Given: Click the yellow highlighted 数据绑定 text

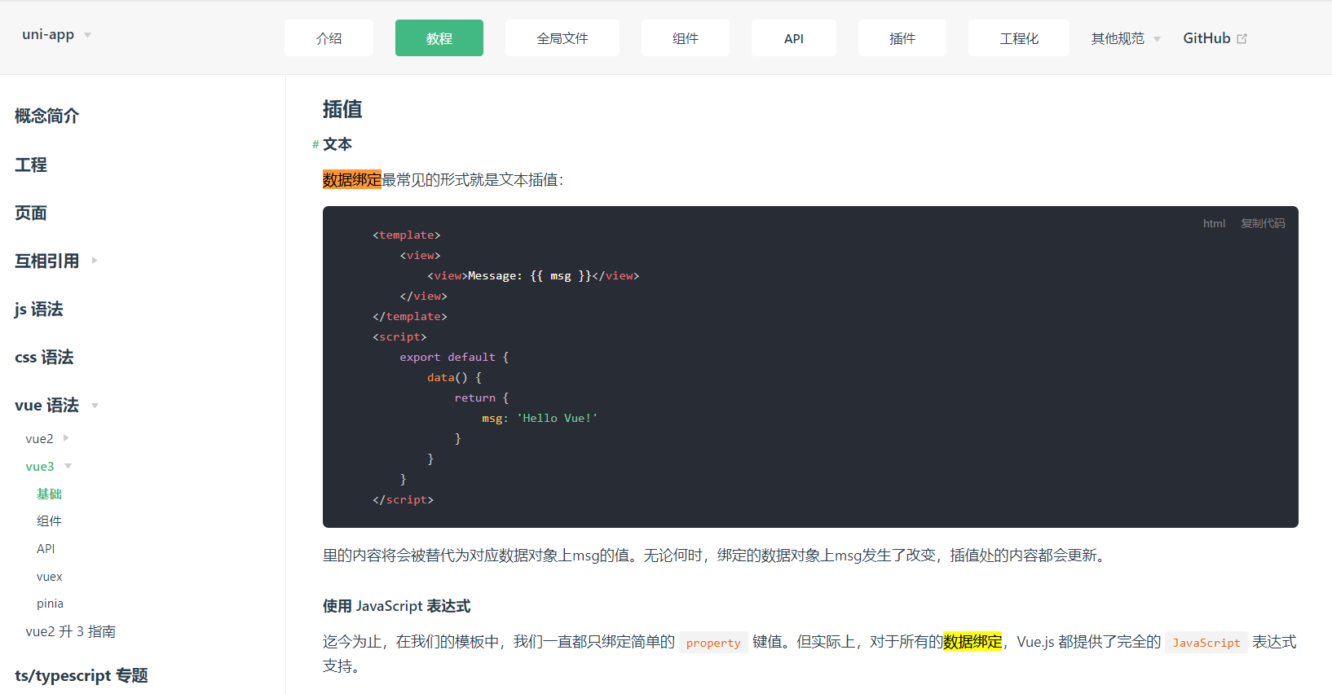Looking at the screenshot, I should click(973, 642).
